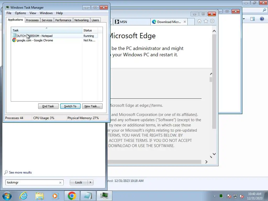Switch to the Processes tab
The width and height of the screenshot is (268, 201).
tap(32, 20)
